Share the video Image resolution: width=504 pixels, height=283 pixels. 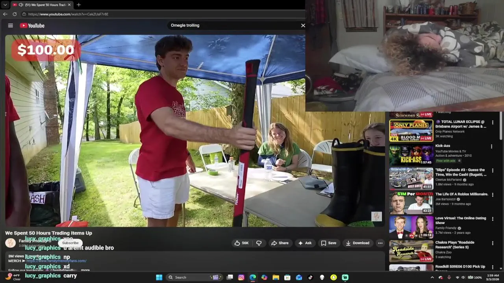280,243
